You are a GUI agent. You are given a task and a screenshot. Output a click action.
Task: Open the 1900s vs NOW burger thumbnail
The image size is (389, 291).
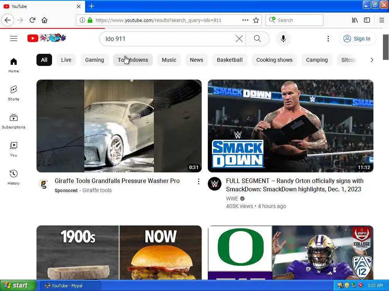pyautogui.click(x=119, y=252)
